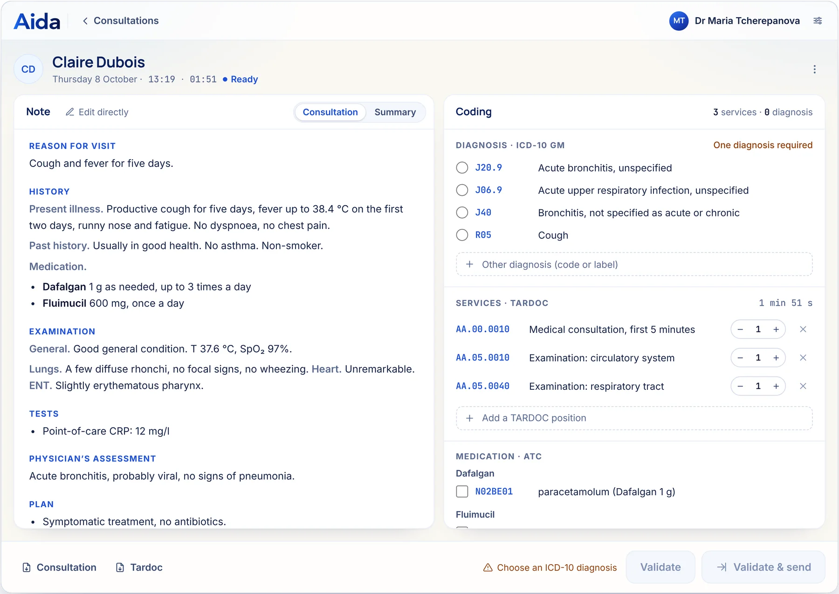The image size is (839, 594).
Task: Click the Point-of-care CRP: 12 mg/l line
Action: (x=106, y=431)
